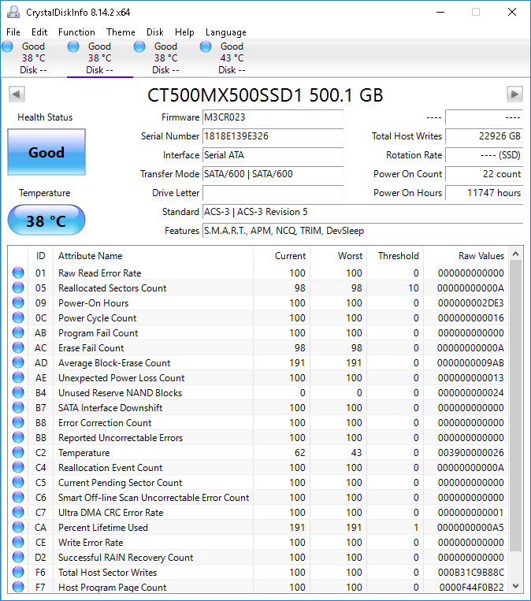The width and height of the screenshot is (531, 601).
Task: Click the Good health status button
Action: point(46,152)
